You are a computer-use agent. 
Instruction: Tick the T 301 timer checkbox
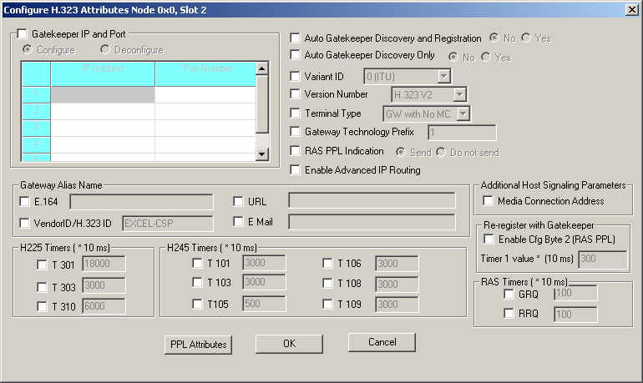[x=43, y=265]
